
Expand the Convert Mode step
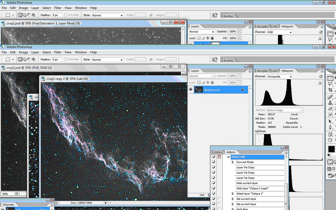coord(233,162)
